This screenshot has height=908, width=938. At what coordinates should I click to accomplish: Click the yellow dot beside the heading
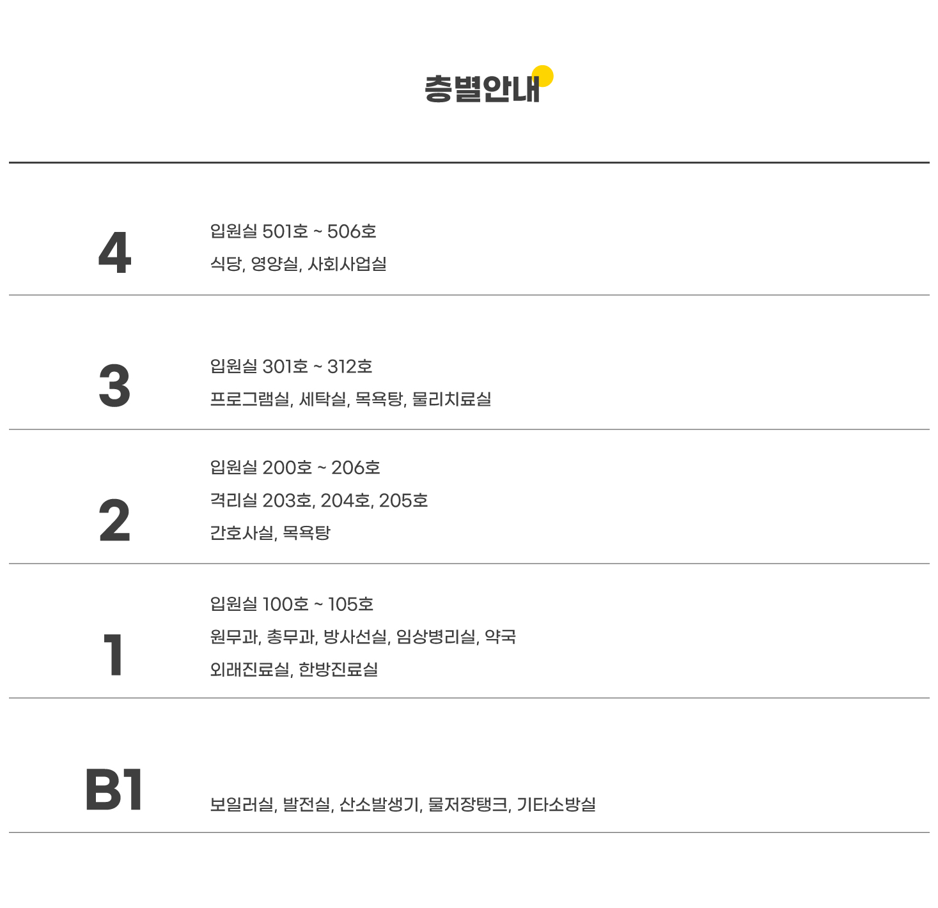coord(543,75)
